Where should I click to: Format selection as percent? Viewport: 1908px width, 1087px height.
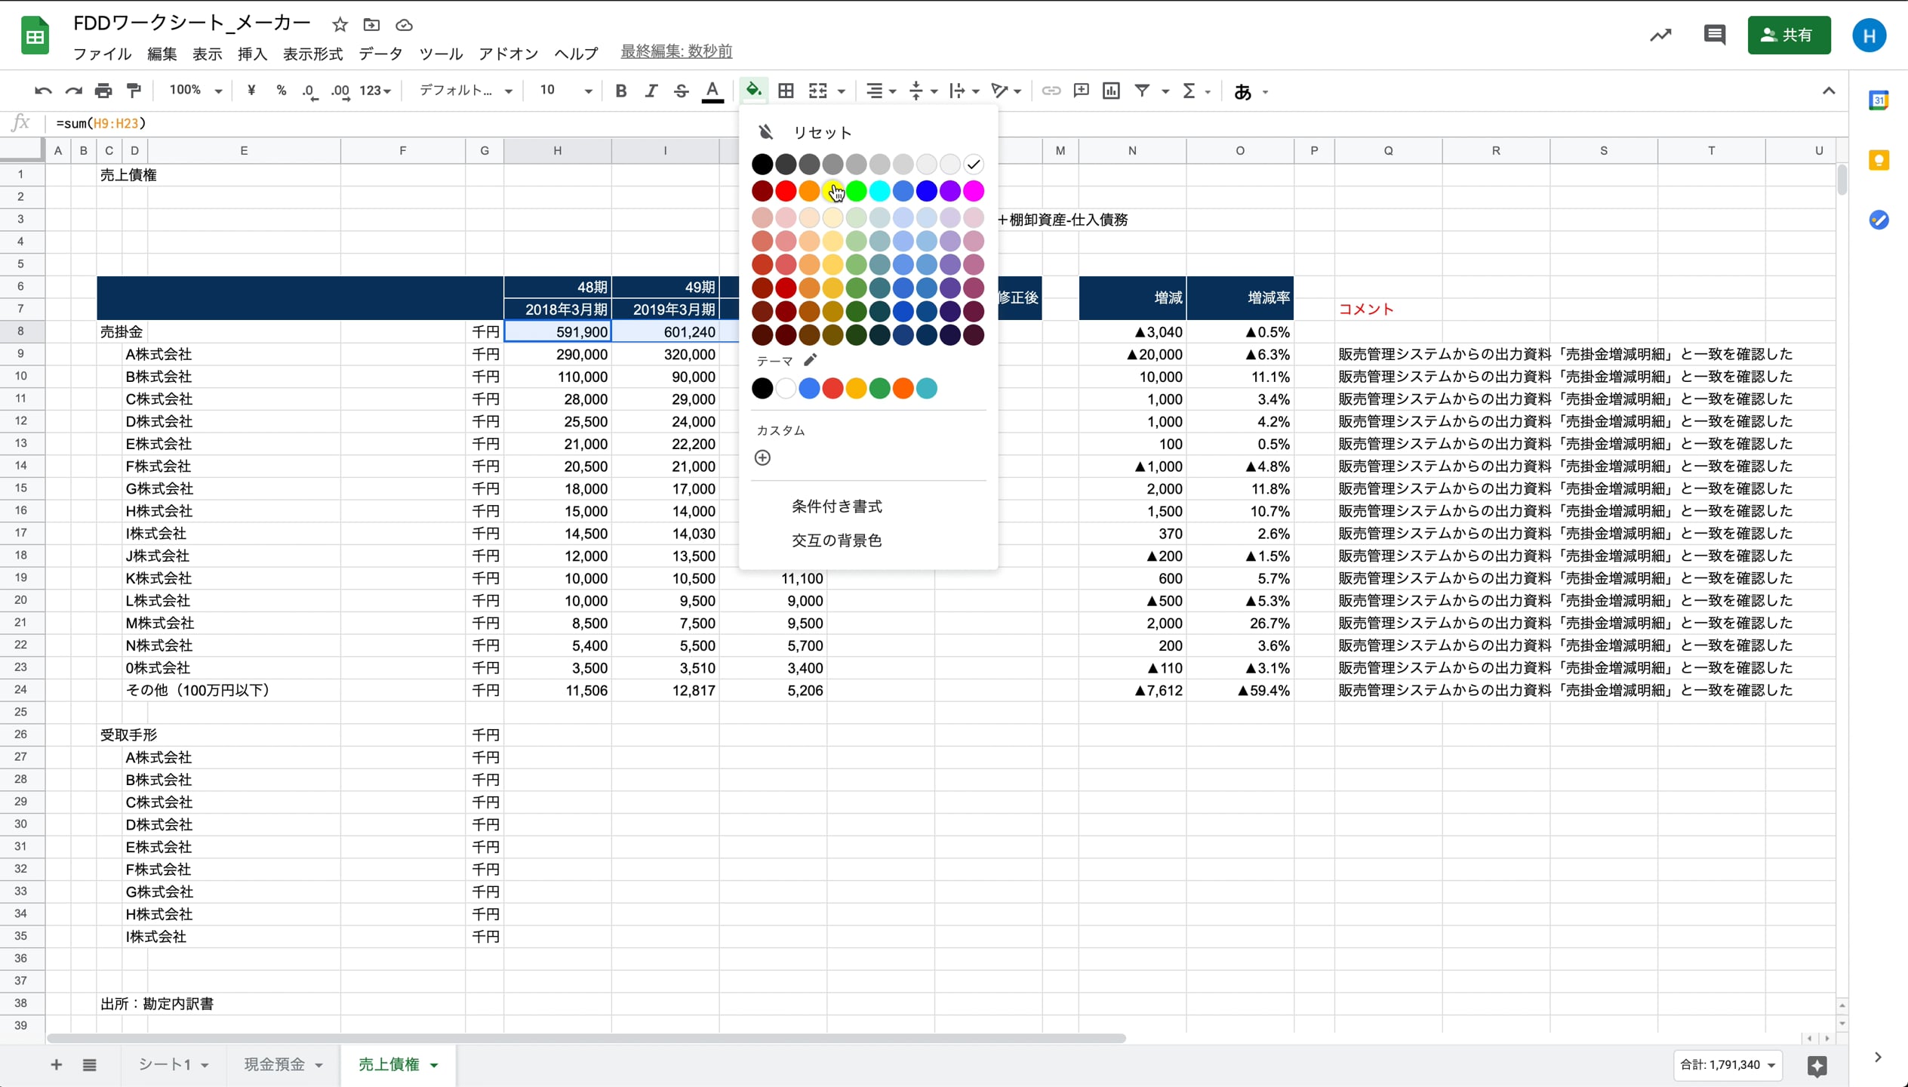point(281,91)
